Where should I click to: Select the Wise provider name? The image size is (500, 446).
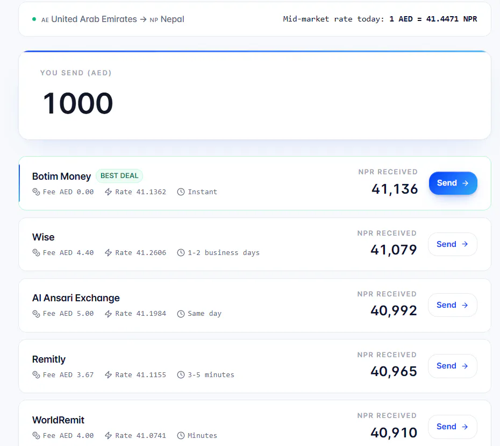coord(44,237)
